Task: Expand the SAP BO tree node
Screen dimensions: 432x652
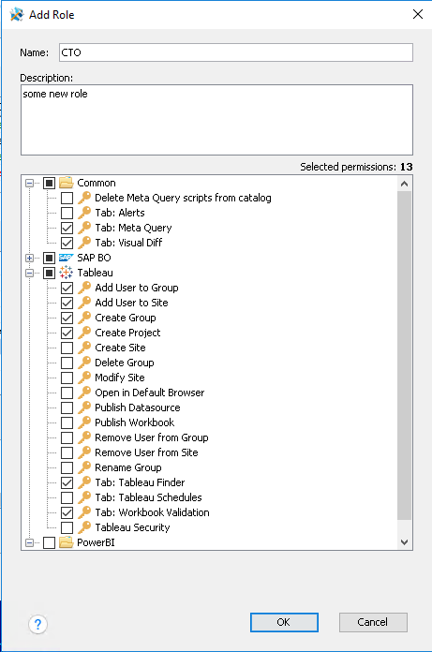Action: tap(30, 258)
